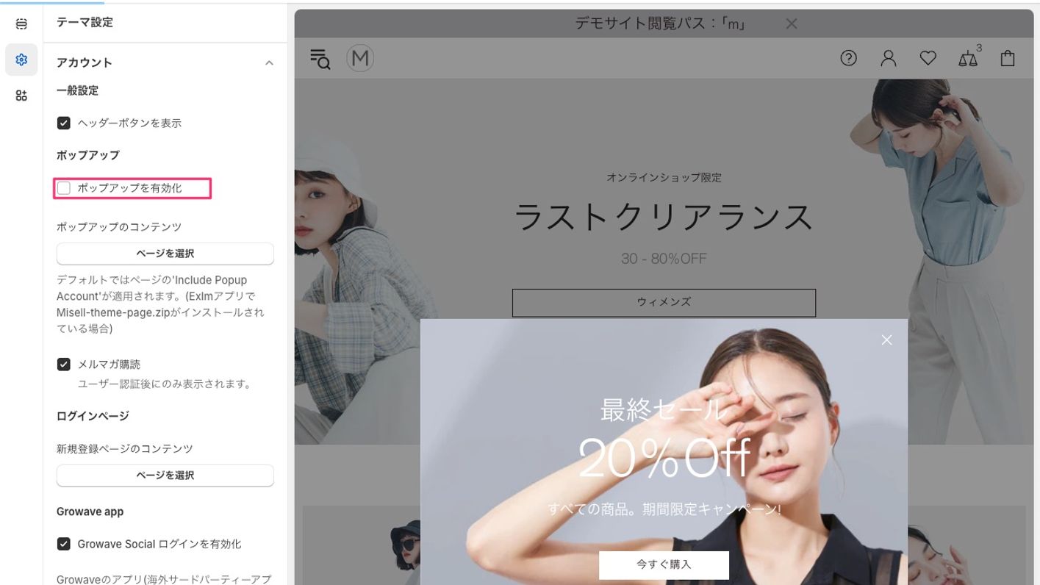
Task: Click the オンラインショップ限定 text
Action: 664,178
